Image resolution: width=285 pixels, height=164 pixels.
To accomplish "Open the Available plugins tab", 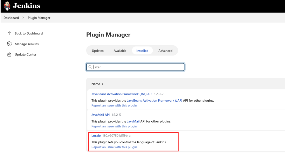I will point(120,51).
